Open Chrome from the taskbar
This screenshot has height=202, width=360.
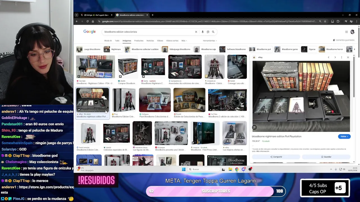[237, 169]
